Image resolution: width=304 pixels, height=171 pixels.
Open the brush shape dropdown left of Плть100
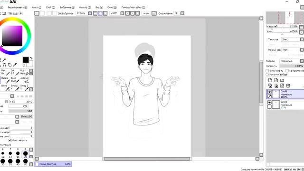tap(17, 116)
